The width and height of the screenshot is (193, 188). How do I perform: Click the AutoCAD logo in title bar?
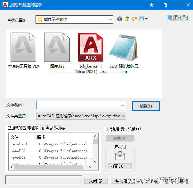[5, 5]
